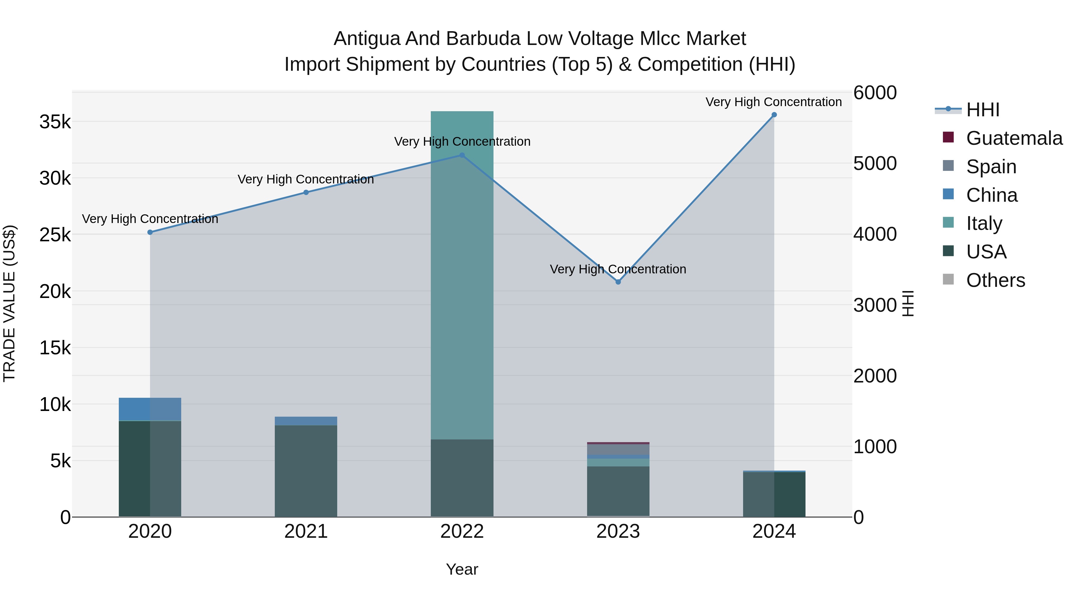Click the 5000 HHI axis tick label
1080x607 pixels.
(875, 164)
